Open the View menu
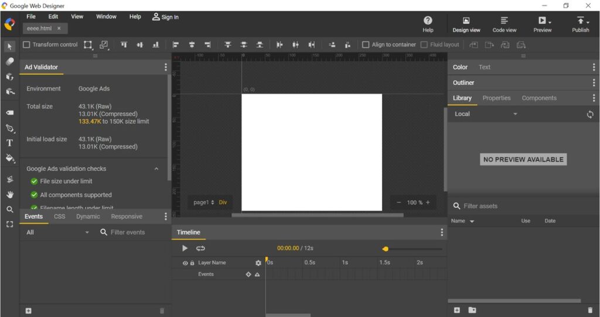Viewport: 600px width, 317px height. [x=77, y=16]
